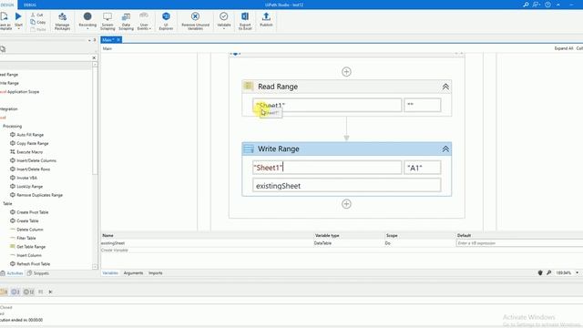
Task: Collapse the Write Range activity
Action: click(445, 149)
